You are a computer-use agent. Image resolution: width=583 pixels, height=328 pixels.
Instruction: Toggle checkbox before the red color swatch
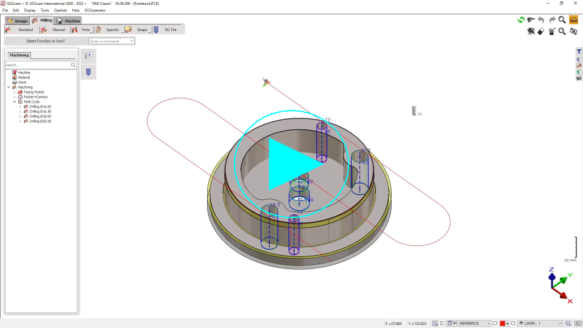(495, 324)
